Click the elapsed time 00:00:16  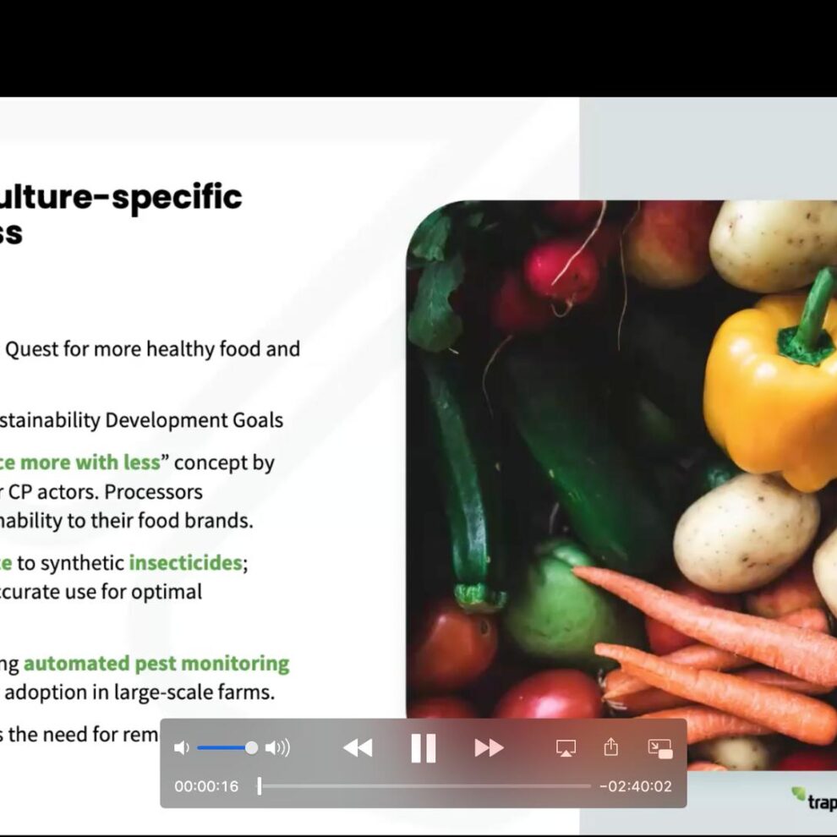206,786
